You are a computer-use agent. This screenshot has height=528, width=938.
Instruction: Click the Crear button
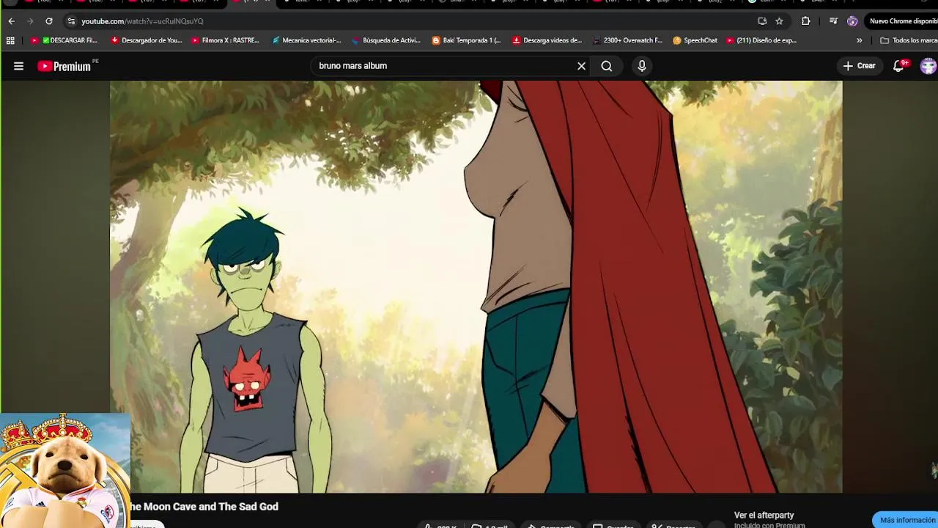(x=859, y=66)
